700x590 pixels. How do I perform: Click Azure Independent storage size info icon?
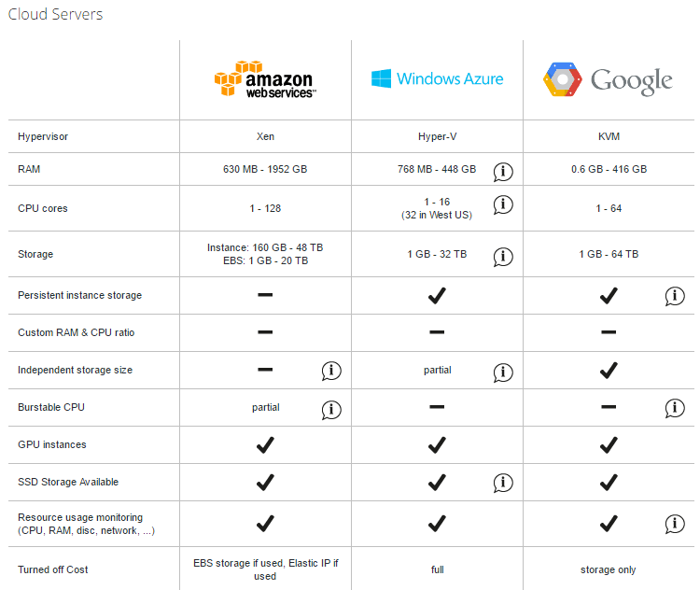point(503,372)
